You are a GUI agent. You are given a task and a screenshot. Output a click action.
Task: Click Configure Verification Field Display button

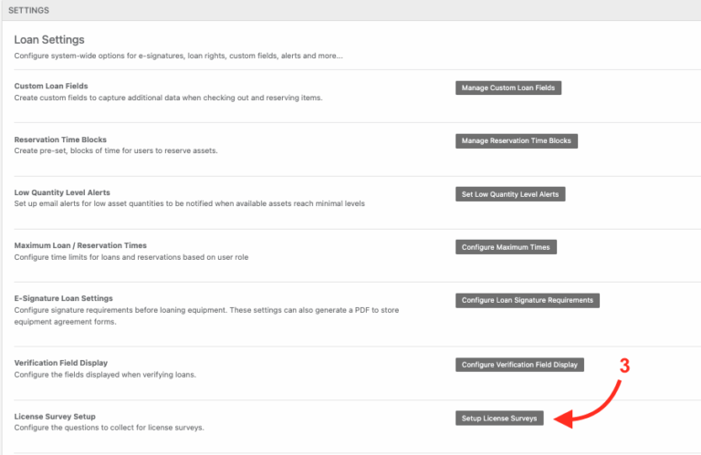(x=519, y=365)
